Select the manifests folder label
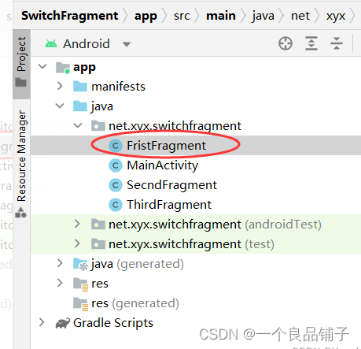The width and height of the screenshot is (361, 349). [118, 87]
